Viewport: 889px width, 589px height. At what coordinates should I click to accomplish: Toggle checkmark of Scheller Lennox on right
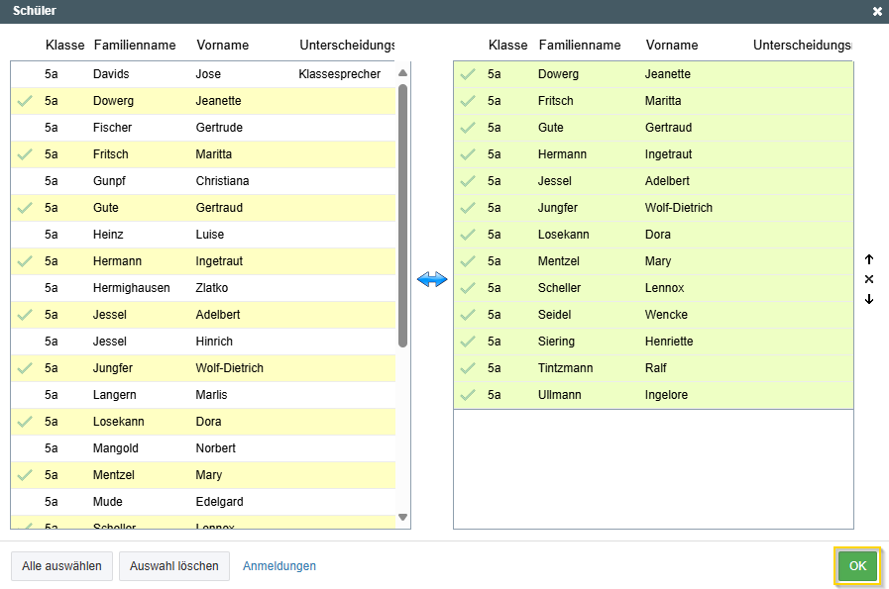pos(468,288)
